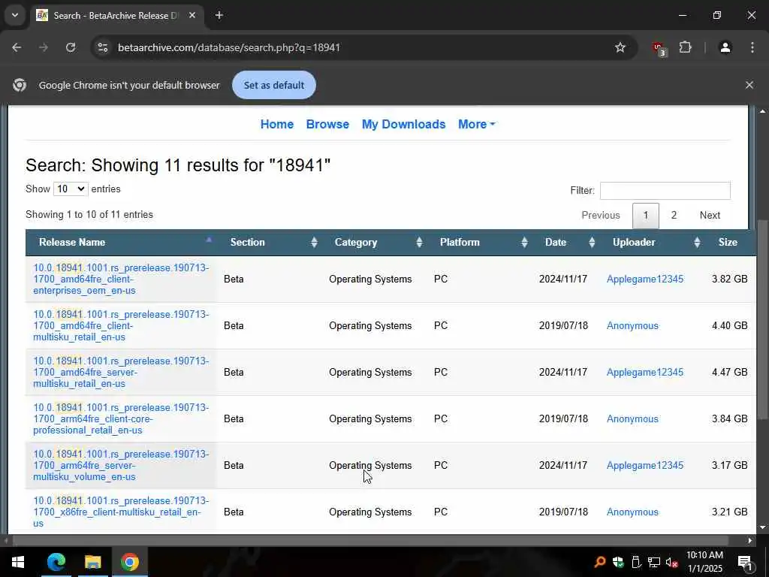Open the Extensions puzzle icon
The height and width of the screenshot is (577, 769).
[685, 47]
